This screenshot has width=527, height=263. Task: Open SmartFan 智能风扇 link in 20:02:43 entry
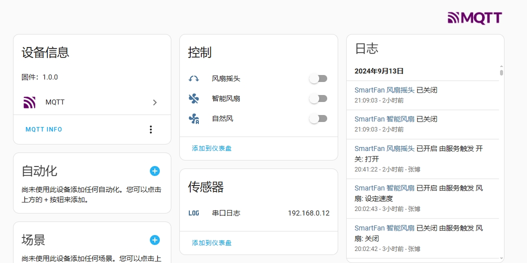tap(385, 188)
